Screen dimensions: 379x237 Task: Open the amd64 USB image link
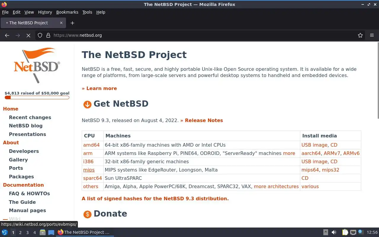tap(314, 145)
